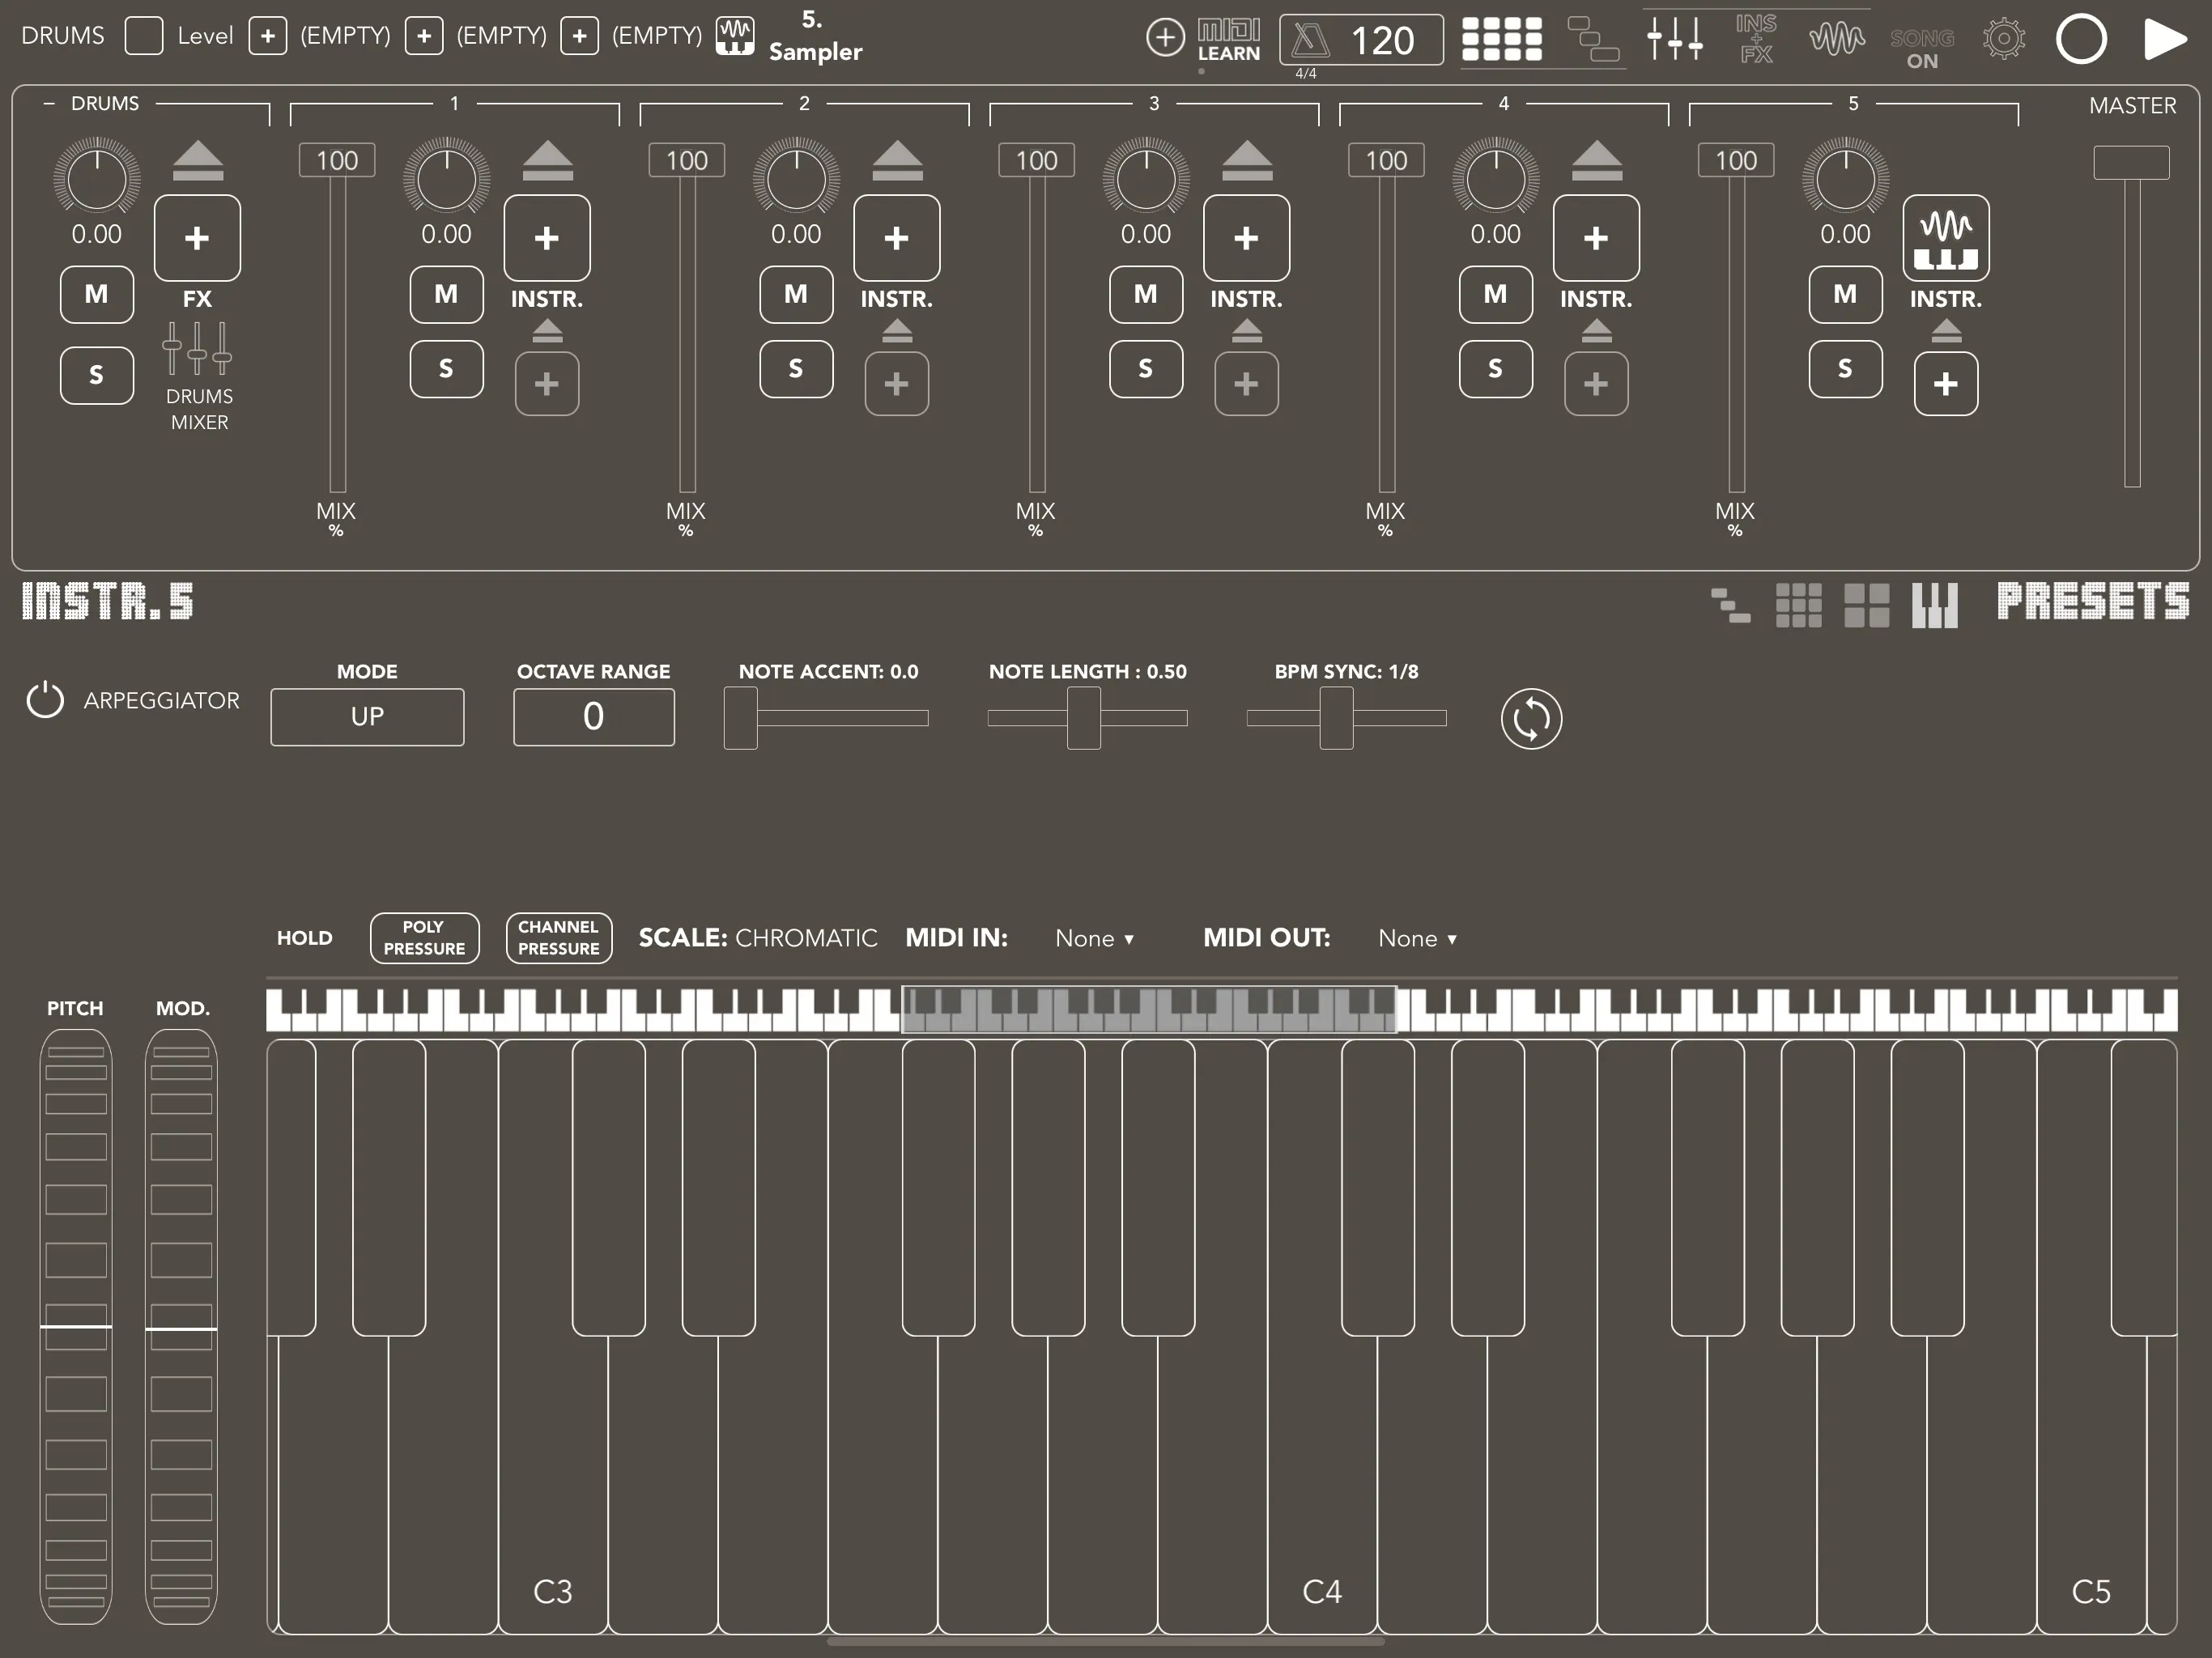
Task: Open the Sampler instrument icon on channel 5
Action: [x=1945, y=238]
